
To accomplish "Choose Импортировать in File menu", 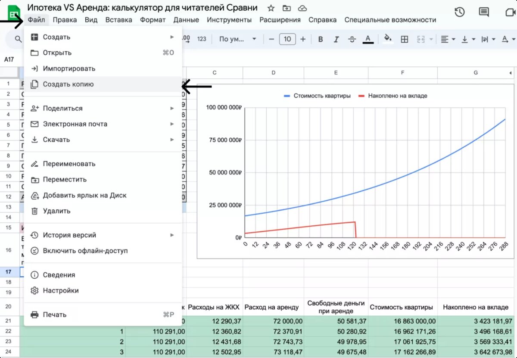I will 103,68.
